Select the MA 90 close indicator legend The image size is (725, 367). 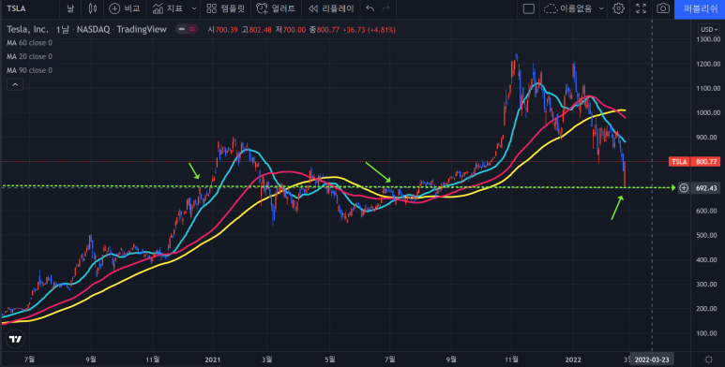point(29,70)
